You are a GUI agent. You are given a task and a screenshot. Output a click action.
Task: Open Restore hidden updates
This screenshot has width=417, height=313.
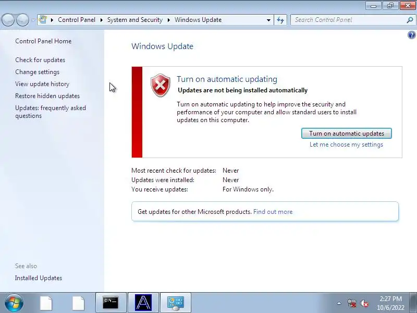(x=47, y=96)
